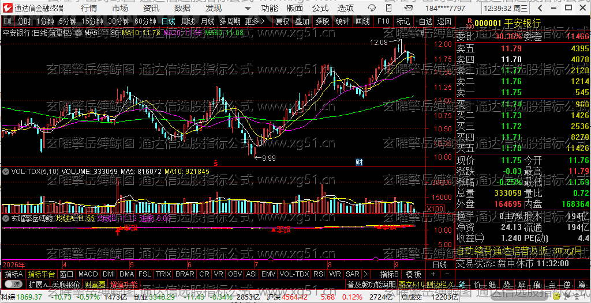
Task: Open the 玄曜擎岳缚鲸 indicator circle icon
Action: (x=6, y=218)
